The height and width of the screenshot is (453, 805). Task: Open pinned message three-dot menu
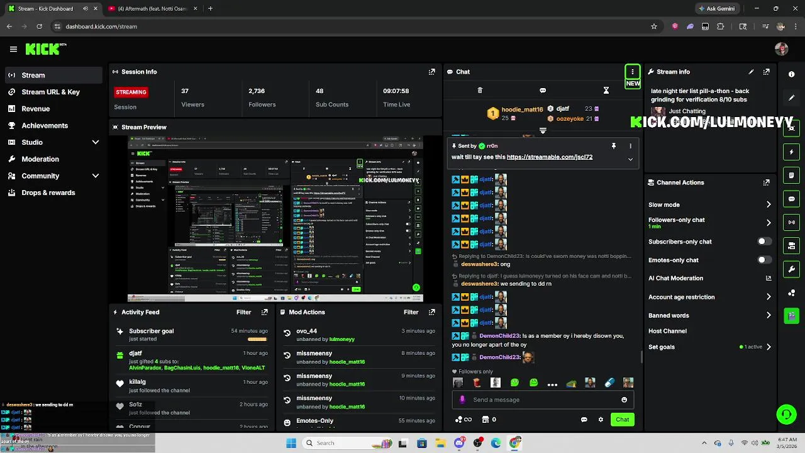631,146
